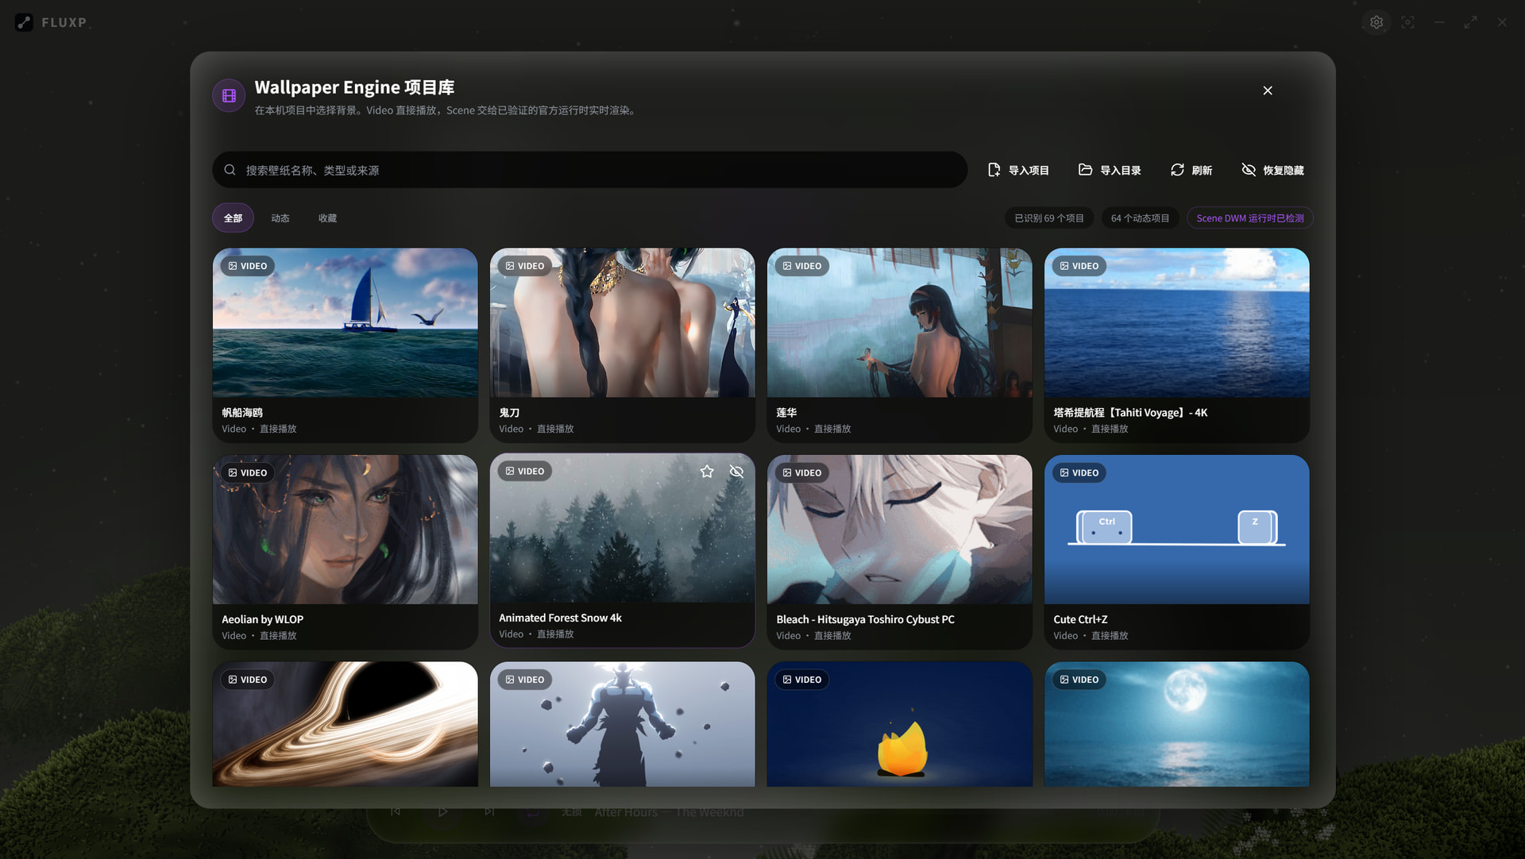Click VIDEO badge on 鬼刀 card
The width and height of the screenshot is (1525, 859).
[525, 266]
